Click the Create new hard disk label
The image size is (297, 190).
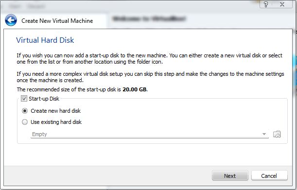coord(56,111)
